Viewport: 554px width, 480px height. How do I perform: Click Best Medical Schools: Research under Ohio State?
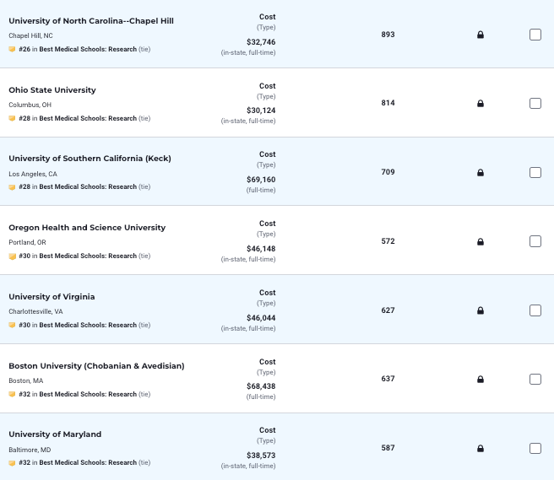point(88,118)
